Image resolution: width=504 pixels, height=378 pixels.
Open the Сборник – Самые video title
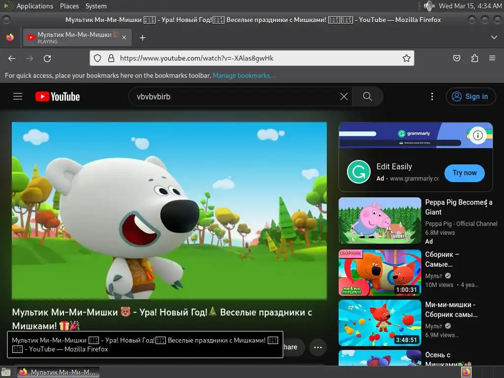click(442, 259)
